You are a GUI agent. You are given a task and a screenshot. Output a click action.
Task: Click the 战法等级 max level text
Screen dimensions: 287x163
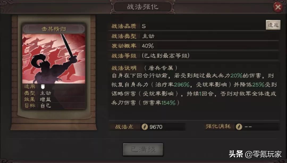pos(166,55)
